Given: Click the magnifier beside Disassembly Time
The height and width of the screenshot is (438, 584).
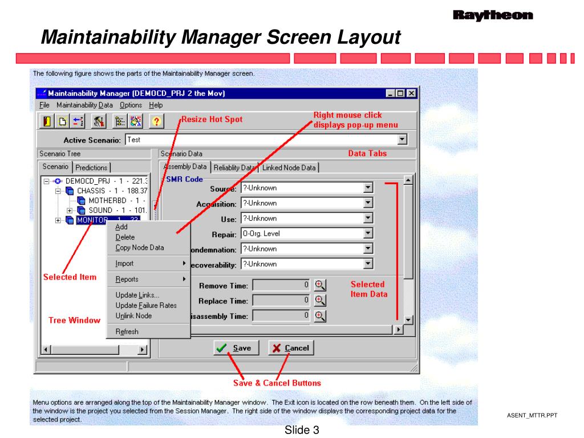Looking at the screenshot, I should [320, 316].
